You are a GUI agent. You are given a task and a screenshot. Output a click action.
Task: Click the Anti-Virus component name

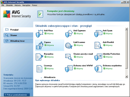tap(48, 31)
